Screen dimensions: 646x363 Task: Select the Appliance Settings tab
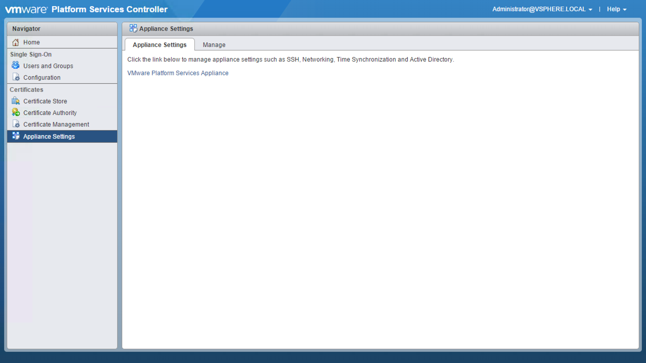click(159, 45)
